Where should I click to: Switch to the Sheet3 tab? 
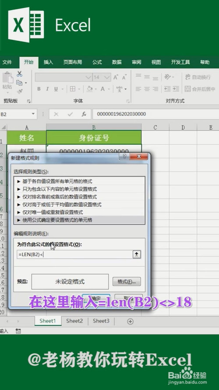(101, 321)
